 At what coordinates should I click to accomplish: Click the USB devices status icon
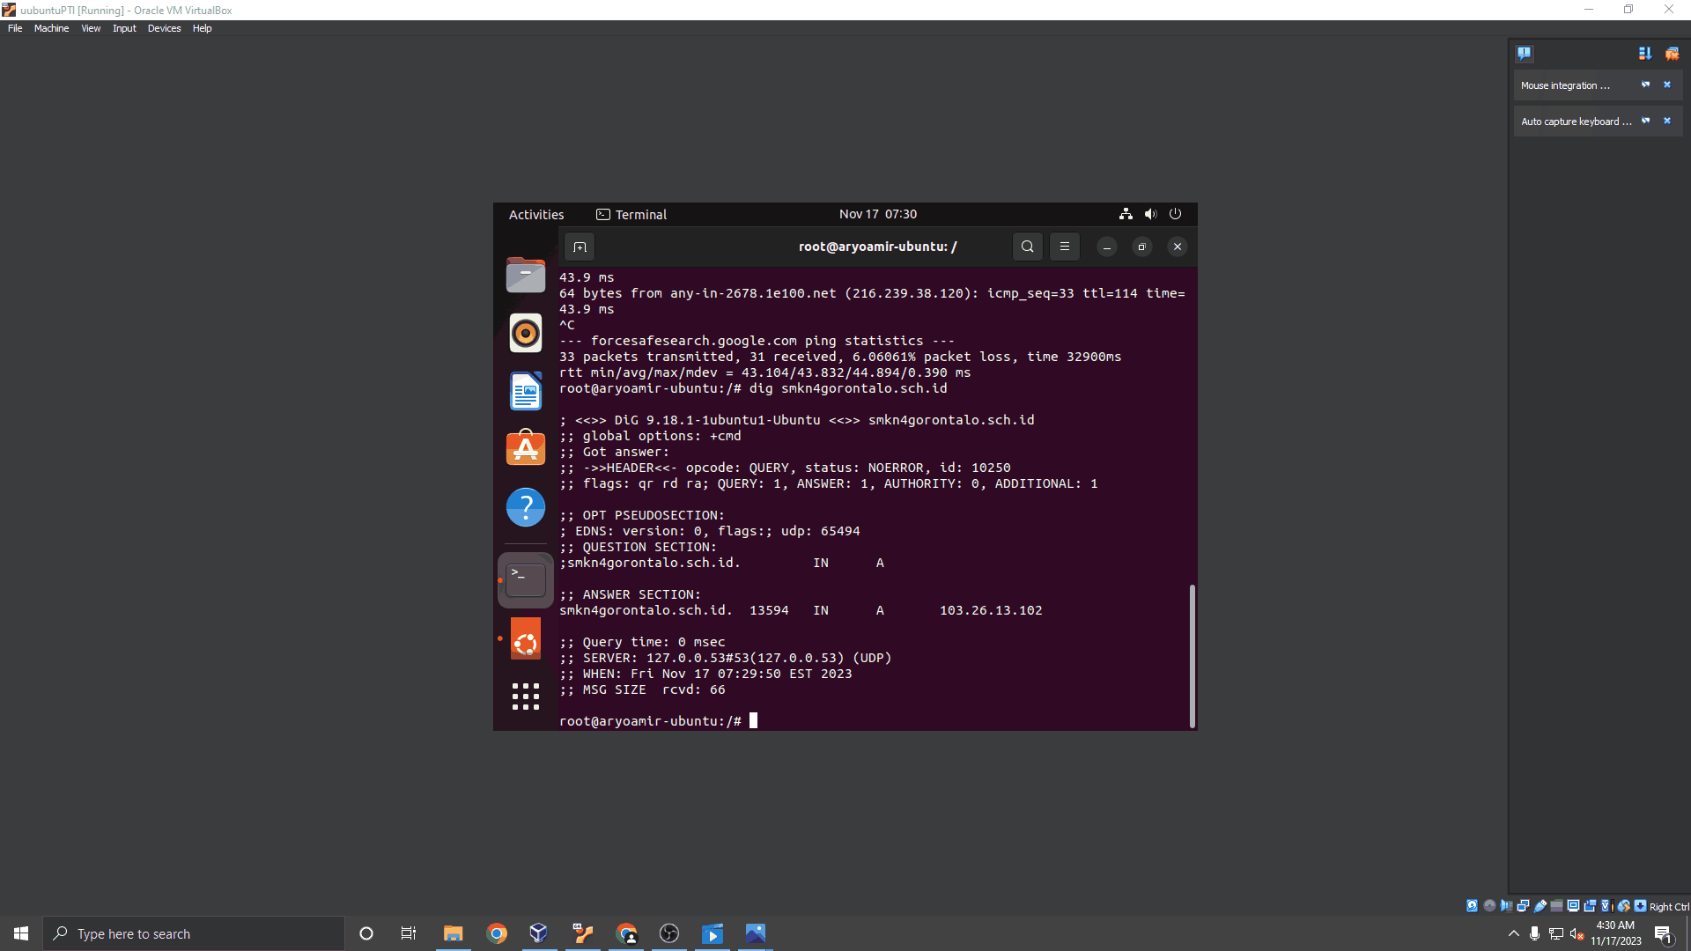coord(1540,906)
